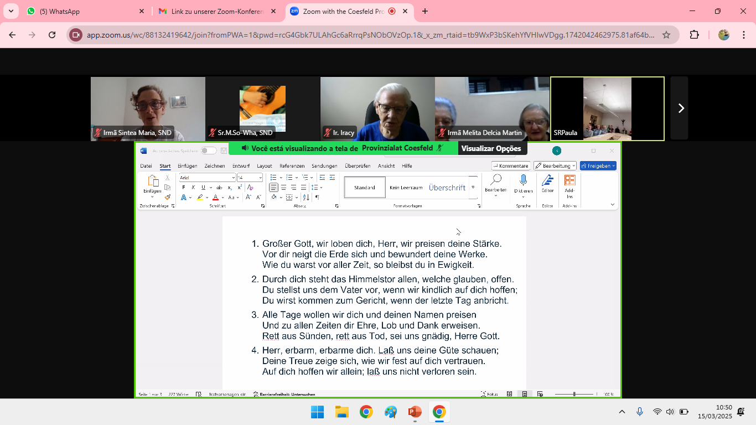Click the show paragraph marks icon
The height and width of the screenshot is (425, 756).
pos(317,197)
